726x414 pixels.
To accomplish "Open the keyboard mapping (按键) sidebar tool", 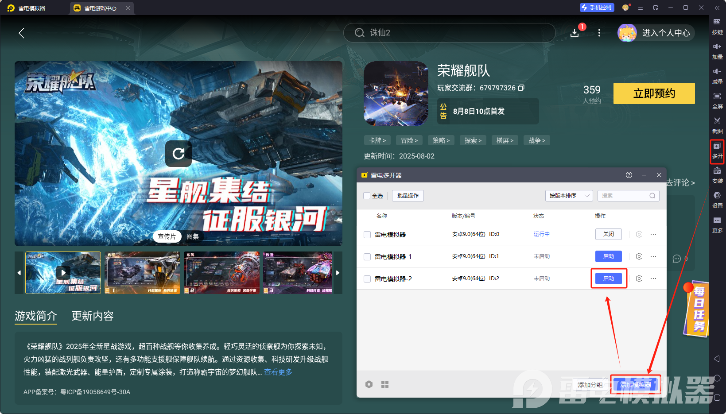I will coord(718,26).
